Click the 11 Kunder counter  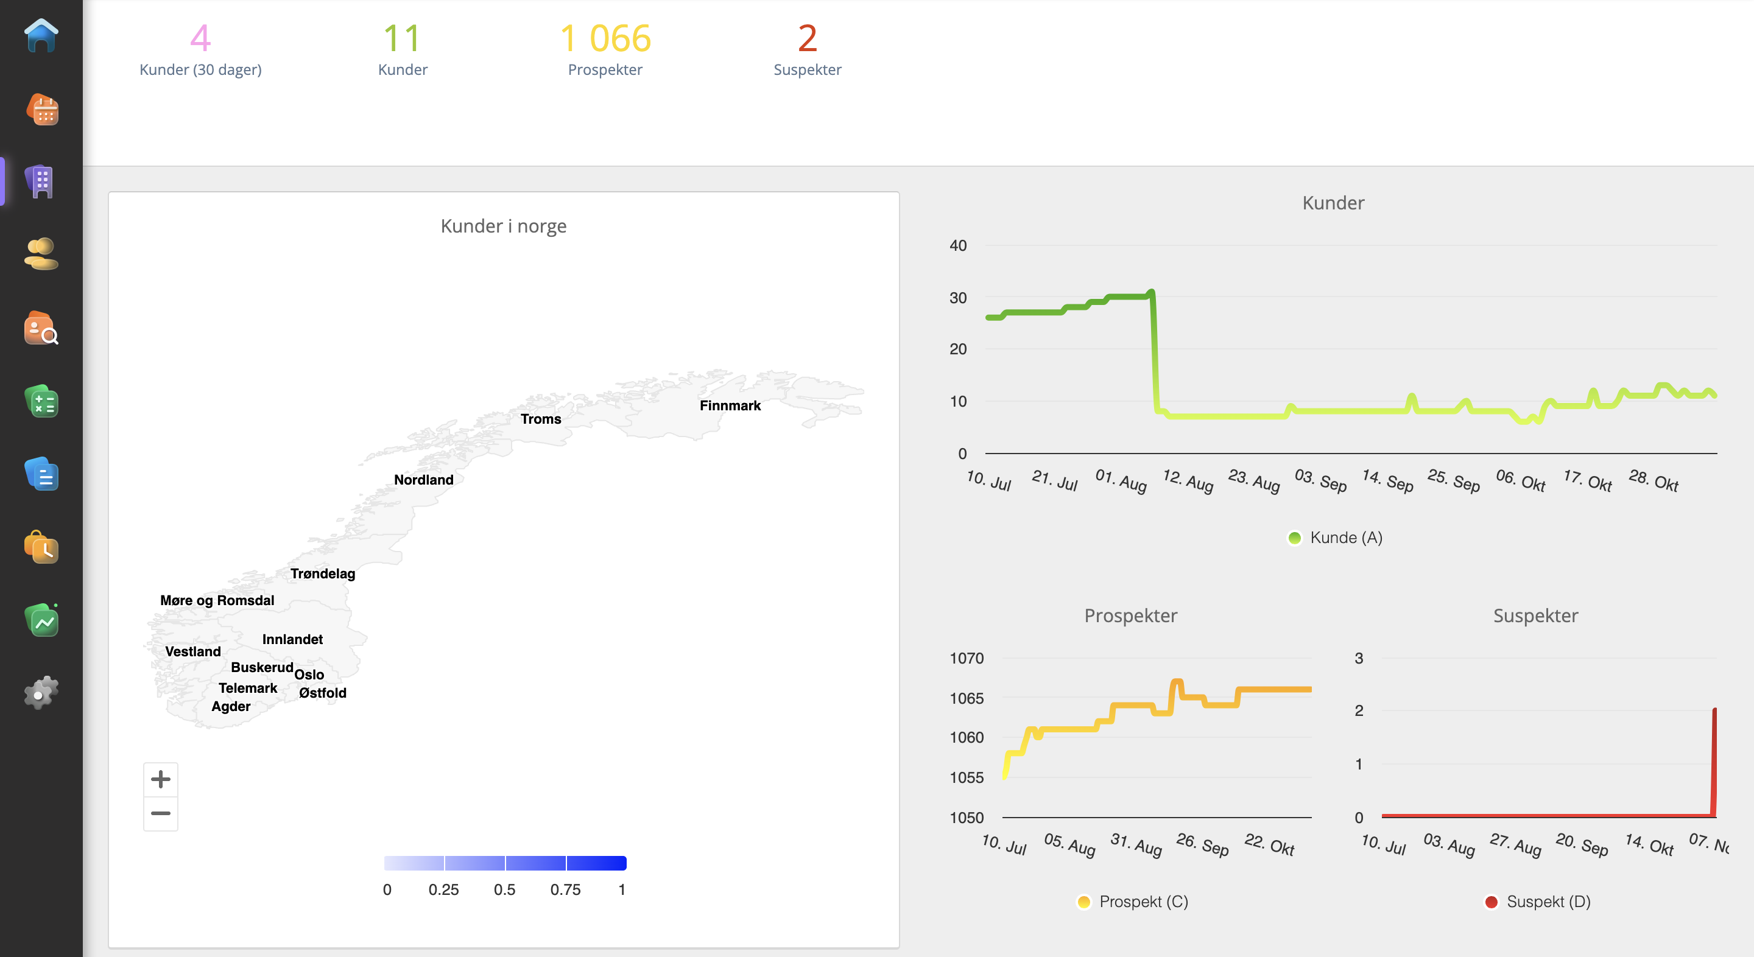tap(403, 48)
